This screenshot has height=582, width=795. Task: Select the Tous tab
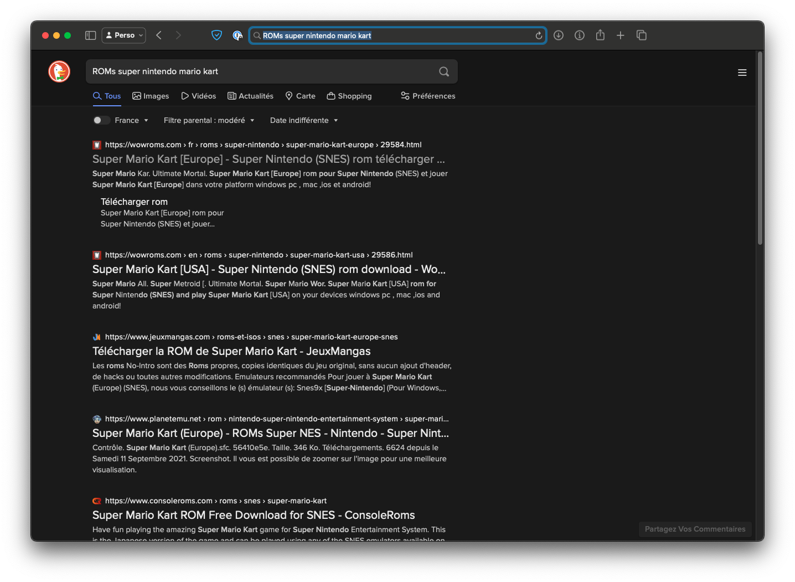107,96
